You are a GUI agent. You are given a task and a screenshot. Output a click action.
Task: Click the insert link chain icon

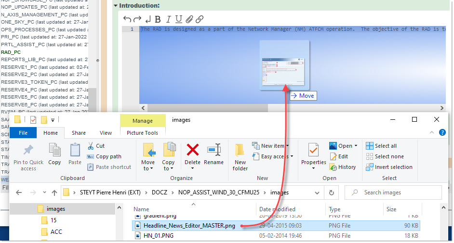[x=199, y=19]
